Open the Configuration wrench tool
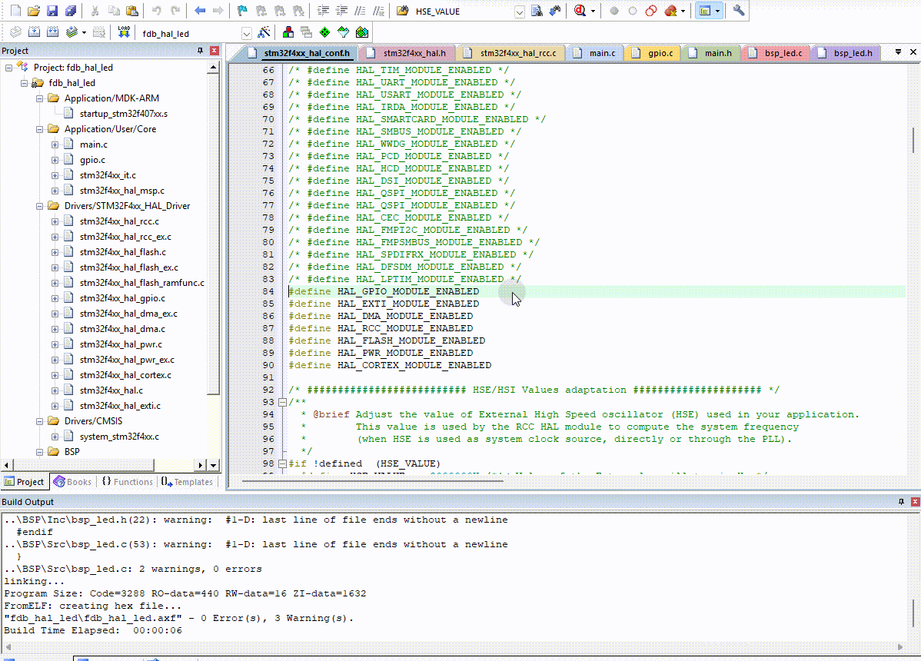This screenshot has width=921, height=661. [739, 11]
